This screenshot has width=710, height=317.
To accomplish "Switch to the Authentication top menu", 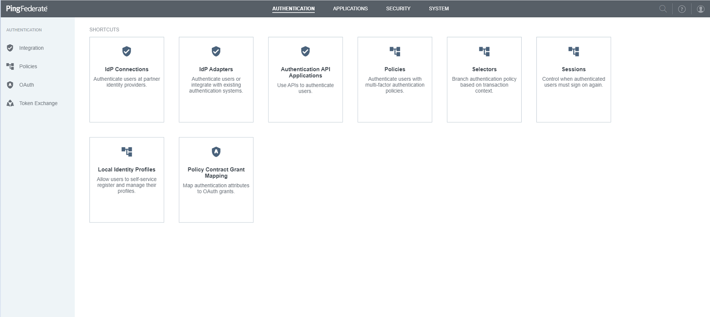I will [293, 9].
